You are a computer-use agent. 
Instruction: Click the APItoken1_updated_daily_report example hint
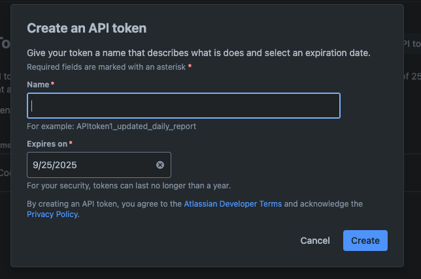[x=111, y=126]
